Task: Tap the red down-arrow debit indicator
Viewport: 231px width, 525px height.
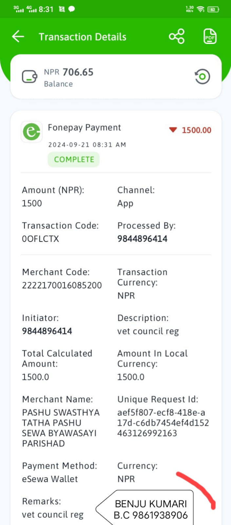Action: 173,130
